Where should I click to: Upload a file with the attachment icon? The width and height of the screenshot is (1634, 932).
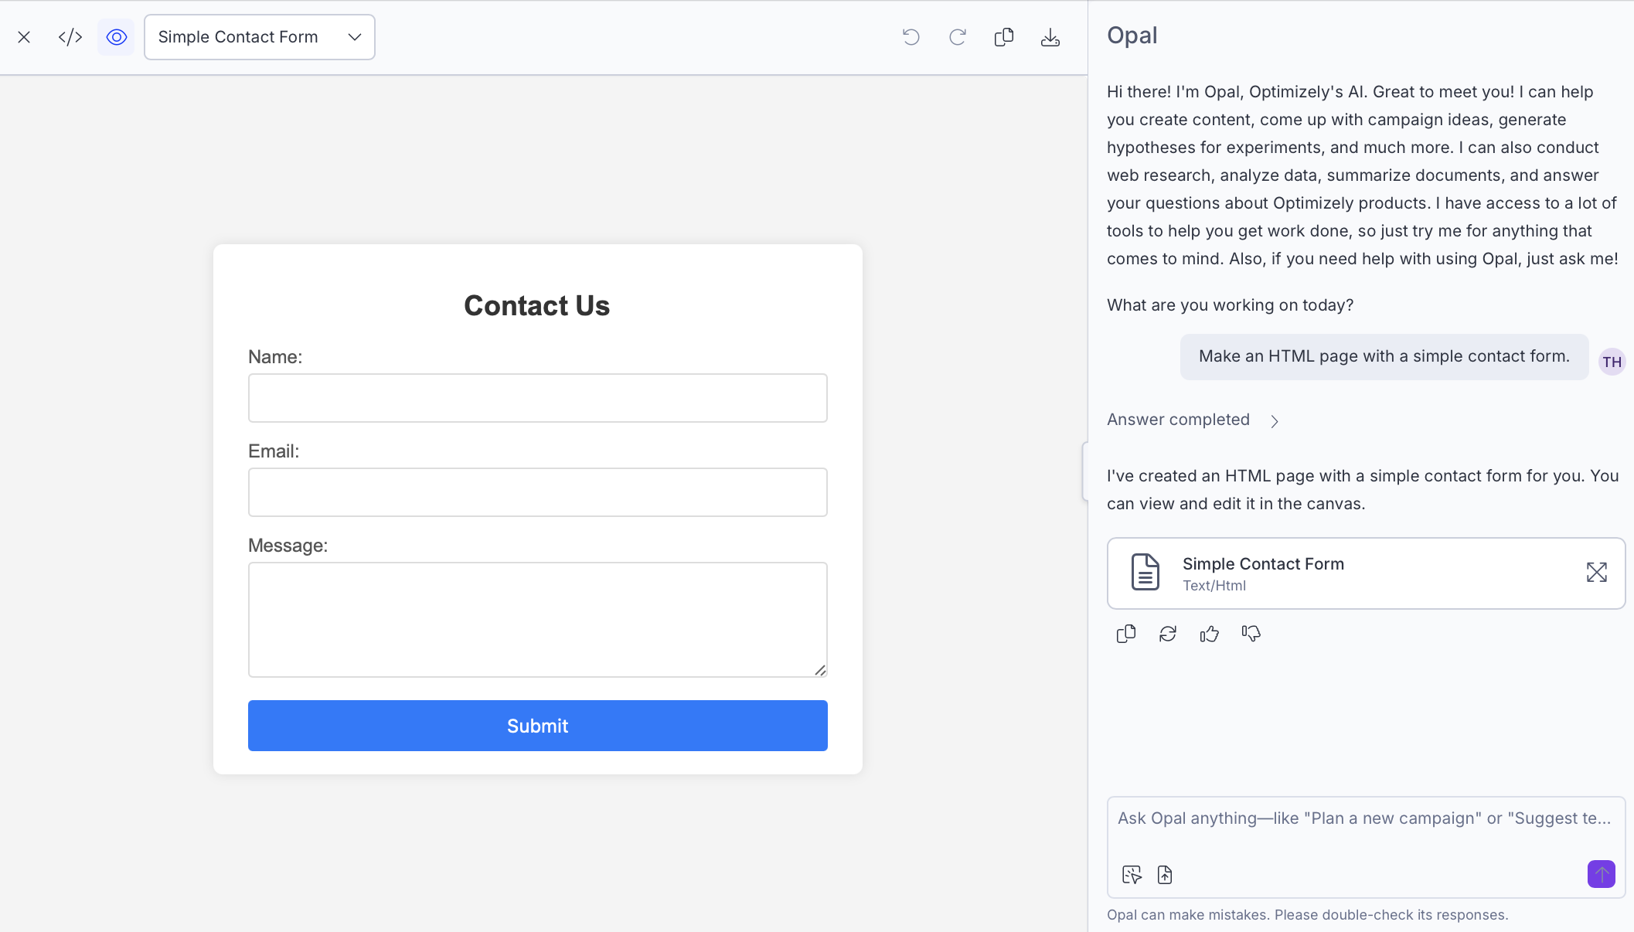click(x=1165, y=875)
